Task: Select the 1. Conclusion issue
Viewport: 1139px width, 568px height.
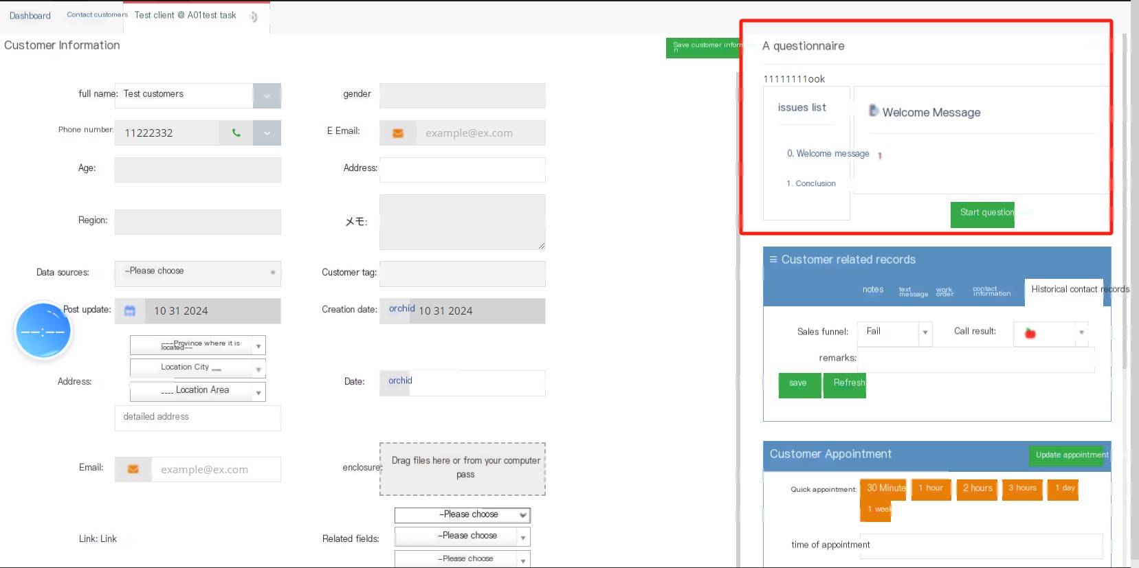Action: [x=811, y=183]
